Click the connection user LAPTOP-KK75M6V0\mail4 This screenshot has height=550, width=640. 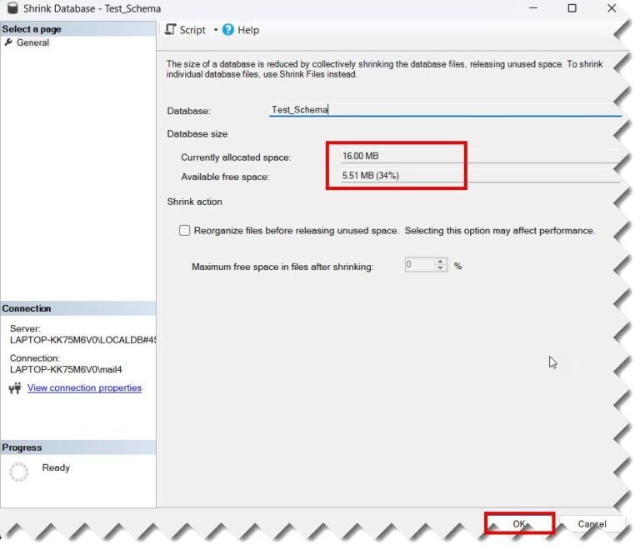[66, 370]
